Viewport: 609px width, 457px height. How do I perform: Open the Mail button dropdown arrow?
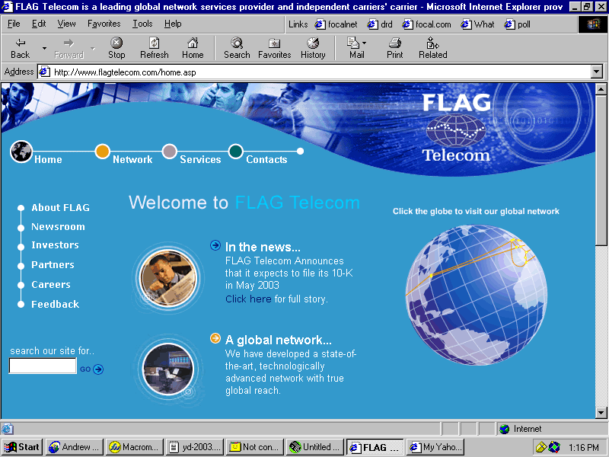point(364,43)
